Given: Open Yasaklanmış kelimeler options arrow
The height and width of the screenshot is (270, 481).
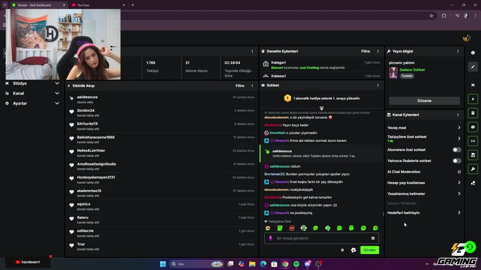Looking at the screenshot, I should [459, 194].
